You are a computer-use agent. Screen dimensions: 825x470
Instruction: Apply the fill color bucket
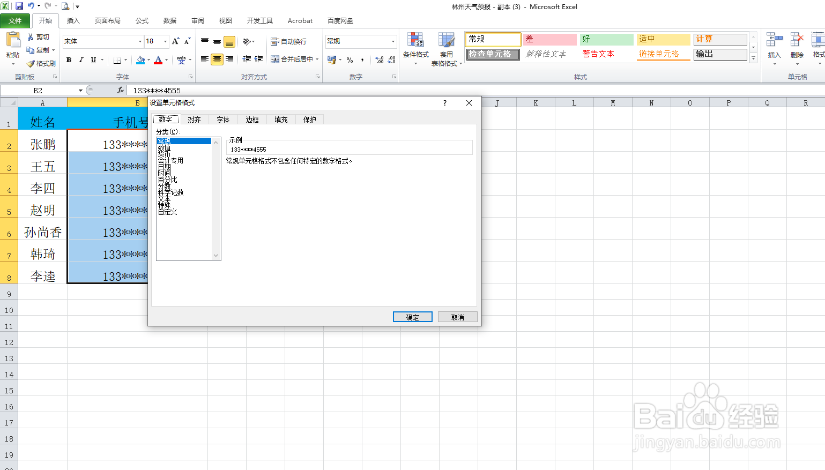(x=140, y=60)
